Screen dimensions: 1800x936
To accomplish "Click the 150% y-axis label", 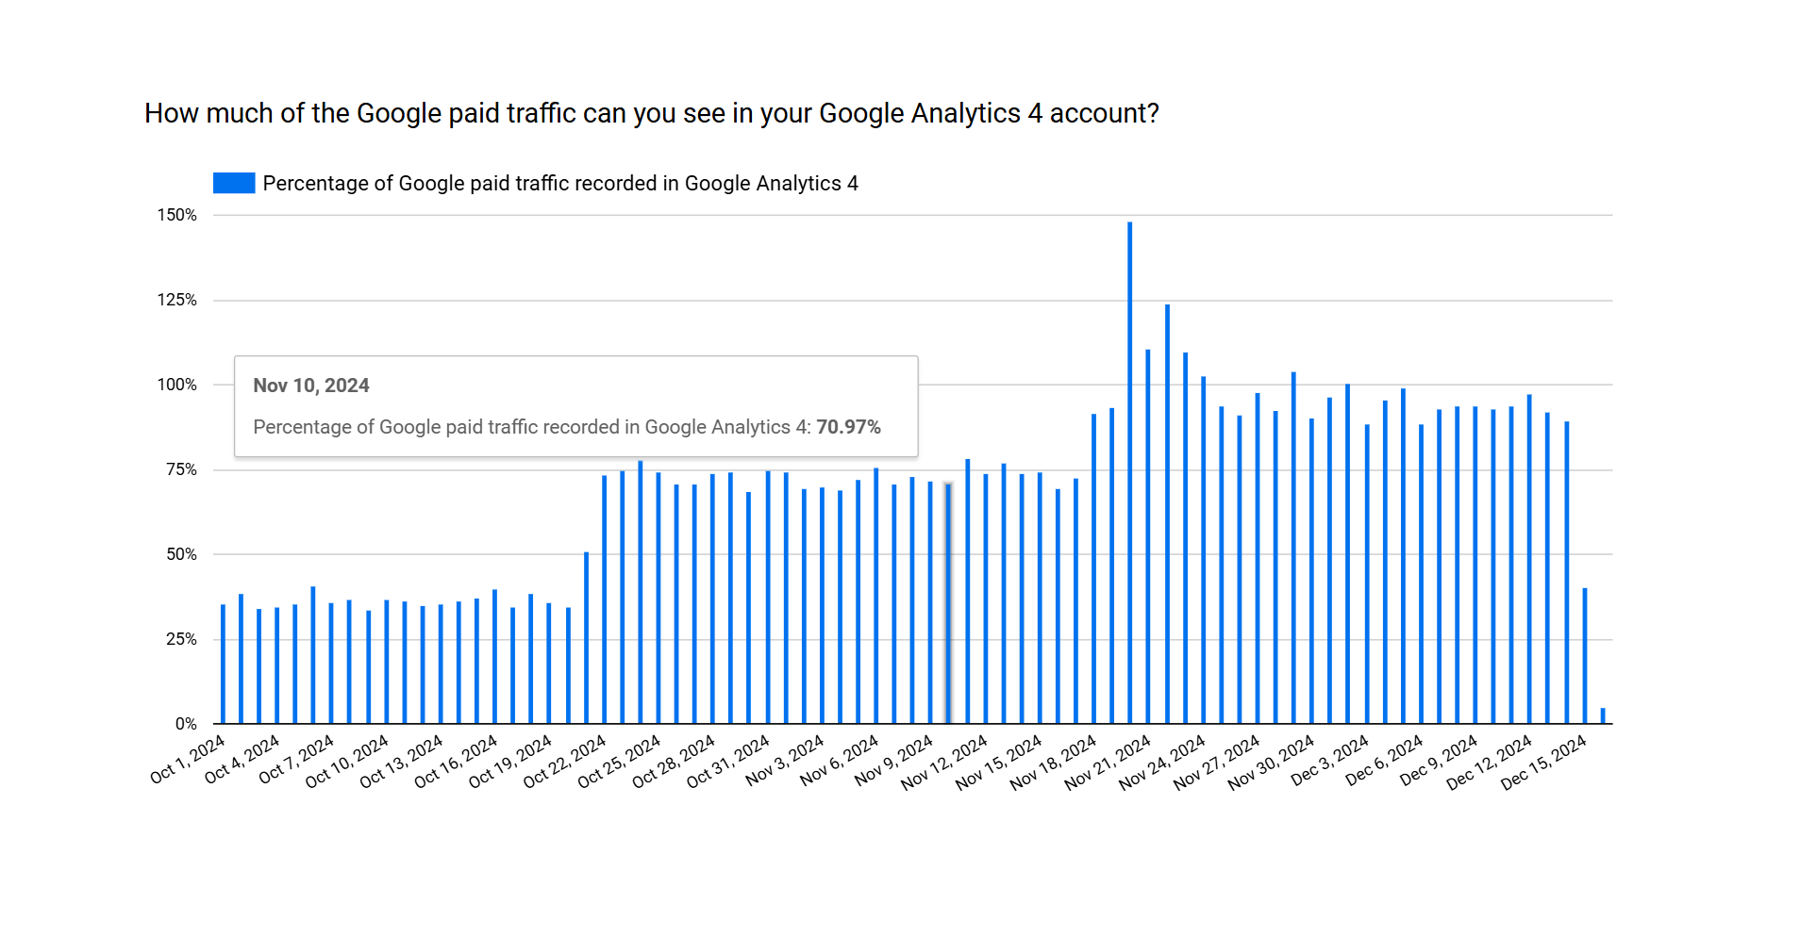I will tap(177, 215).
